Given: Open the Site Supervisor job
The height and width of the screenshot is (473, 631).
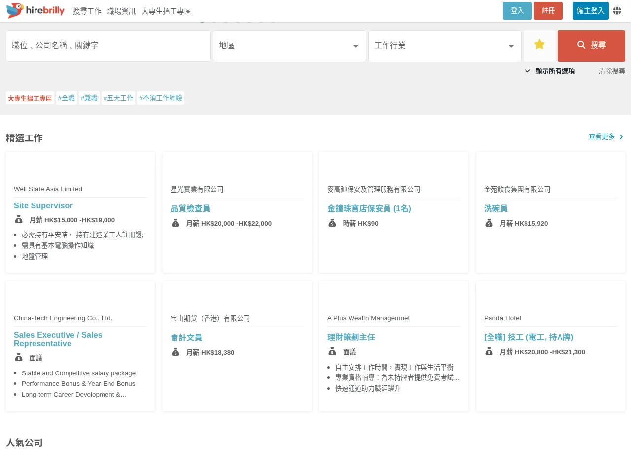Looking at the screenshot, I should pyautogui.click(x=43, y=205).
